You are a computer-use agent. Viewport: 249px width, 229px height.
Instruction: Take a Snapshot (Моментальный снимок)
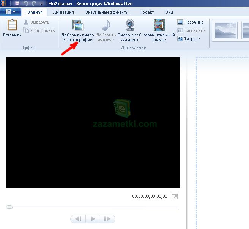click(159, 30)
